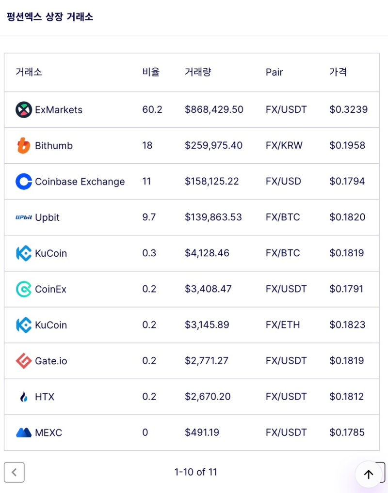This screenshot has height=493, width=388.
Task: Click the 거래소 column header
Action: 29,72
